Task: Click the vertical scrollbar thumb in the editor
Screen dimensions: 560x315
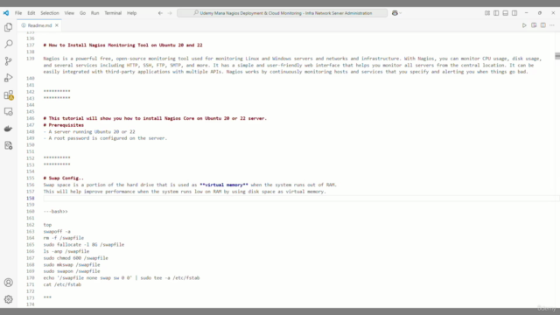Action: pyautogui.click(x=557, y=56)
